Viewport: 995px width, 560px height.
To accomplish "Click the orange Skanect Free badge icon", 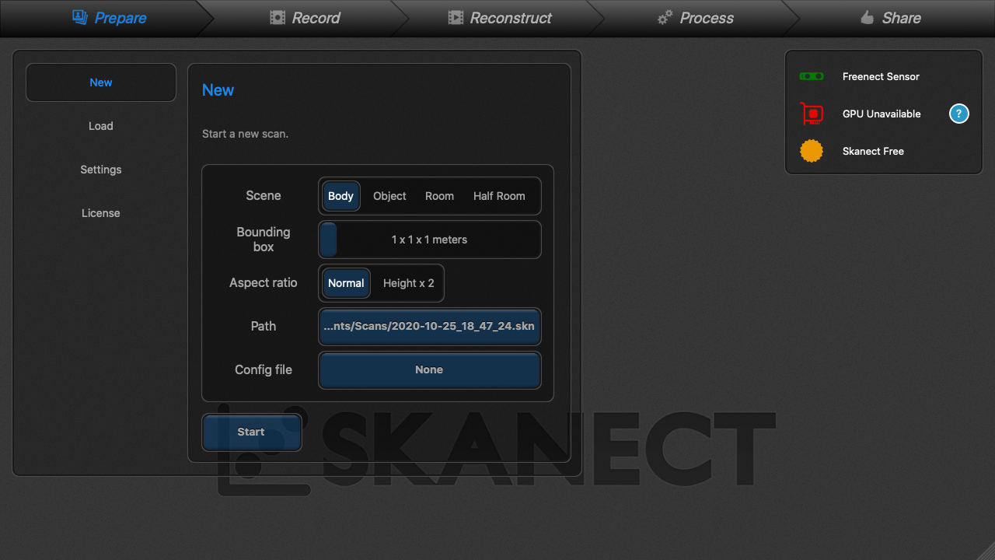I will tap(812, 151).
